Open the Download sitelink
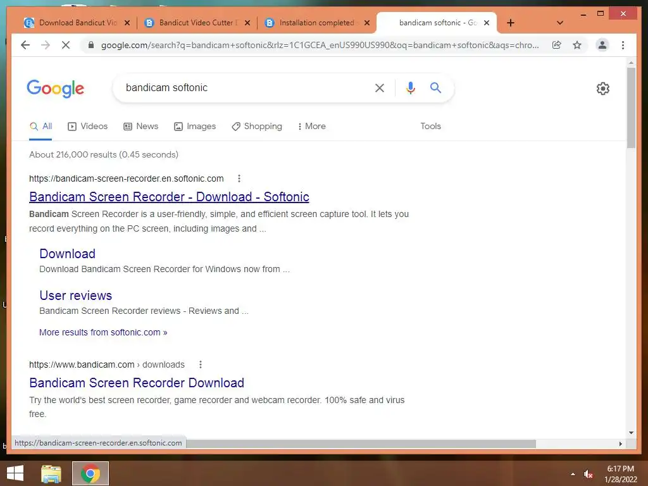 (67, 254)
